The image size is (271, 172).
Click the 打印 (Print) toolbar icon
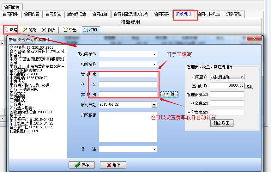[85, 30]
